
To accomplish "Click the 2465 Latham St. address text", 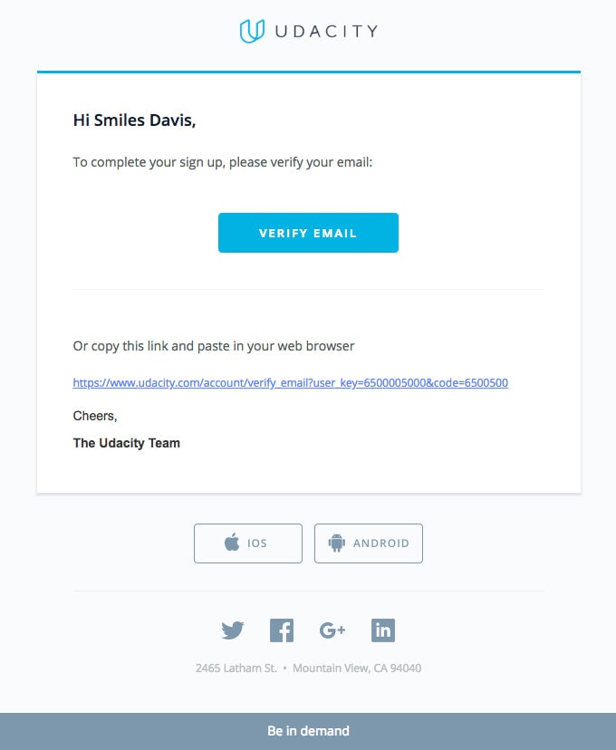I will pyautogui.click(x=236, y=668).
